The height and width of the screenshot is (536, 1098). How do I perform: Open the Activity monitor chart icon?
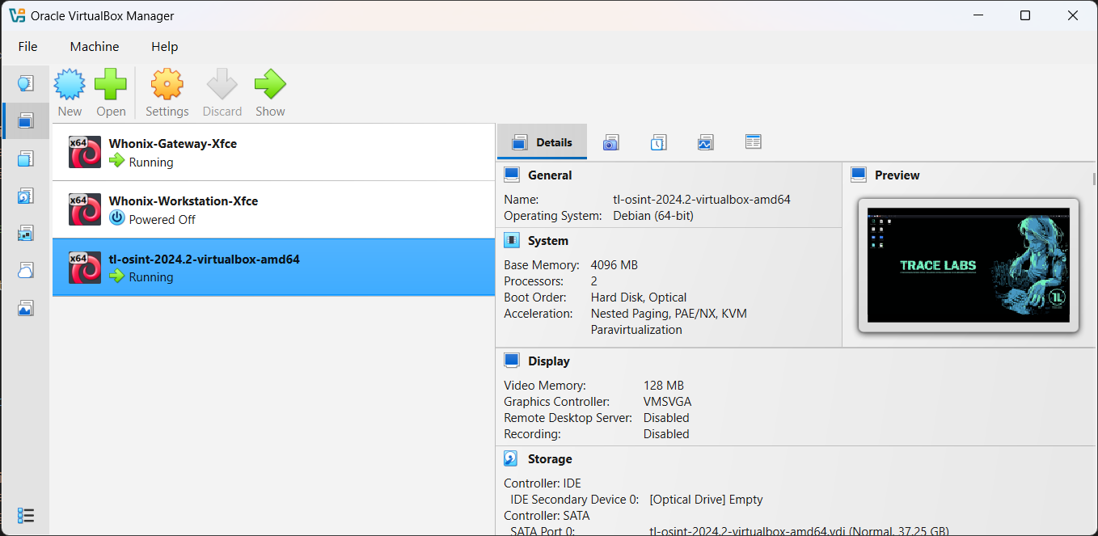click(705, 141)
